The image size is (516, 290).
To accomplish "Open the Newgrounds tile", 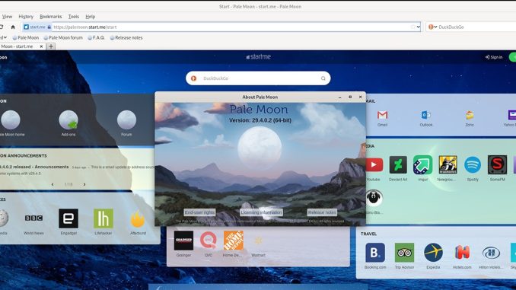I will click(x=448, y=164).
